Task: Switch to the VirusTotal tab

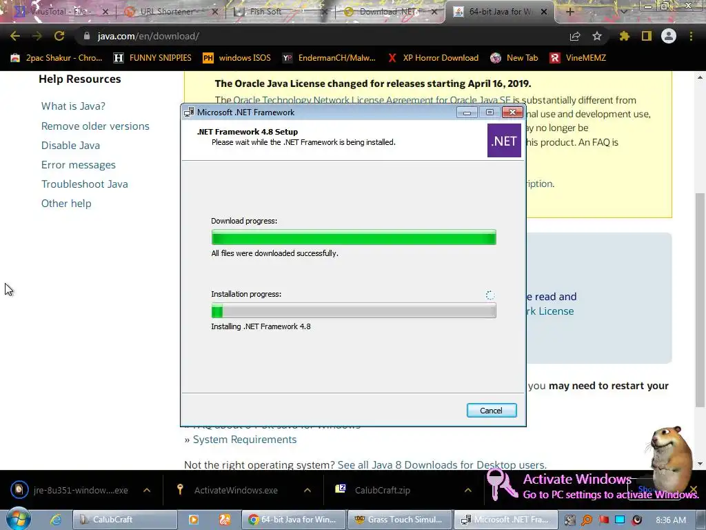Action: click(61, 12)
